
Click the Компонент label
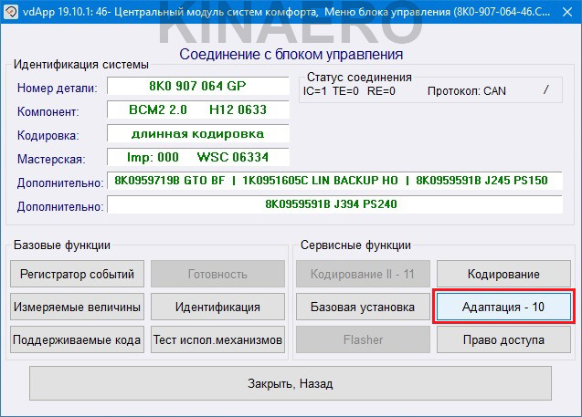(48, 111)
